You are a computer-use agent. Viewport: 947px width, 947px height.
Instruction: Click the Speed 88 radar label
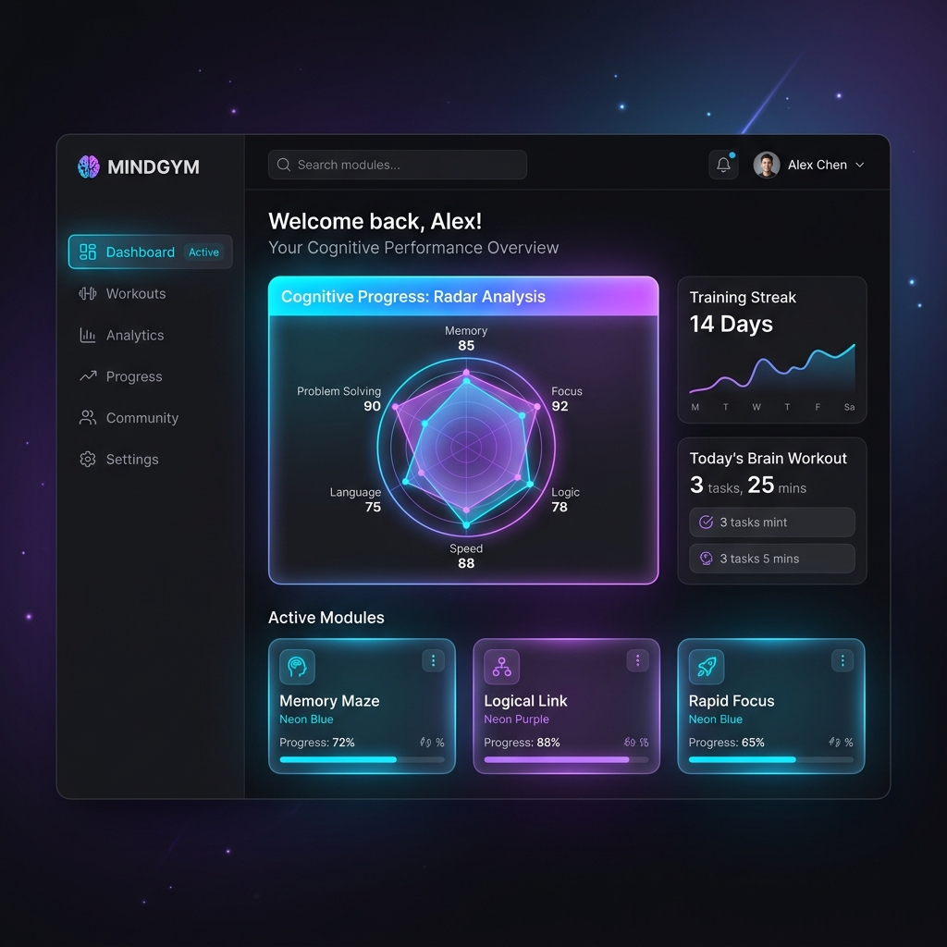(466, 556)
